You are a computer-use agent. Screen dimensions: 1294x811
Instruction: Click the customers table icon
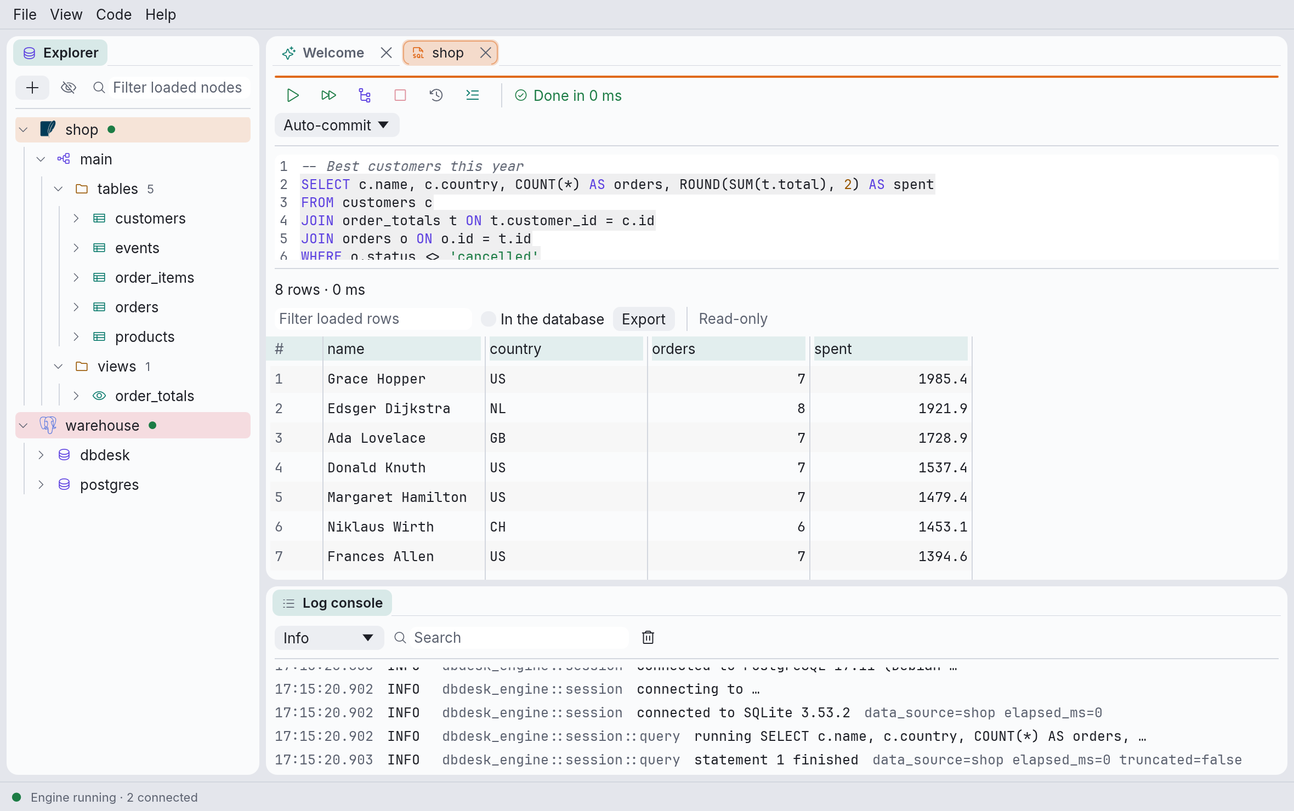(99, 218)
